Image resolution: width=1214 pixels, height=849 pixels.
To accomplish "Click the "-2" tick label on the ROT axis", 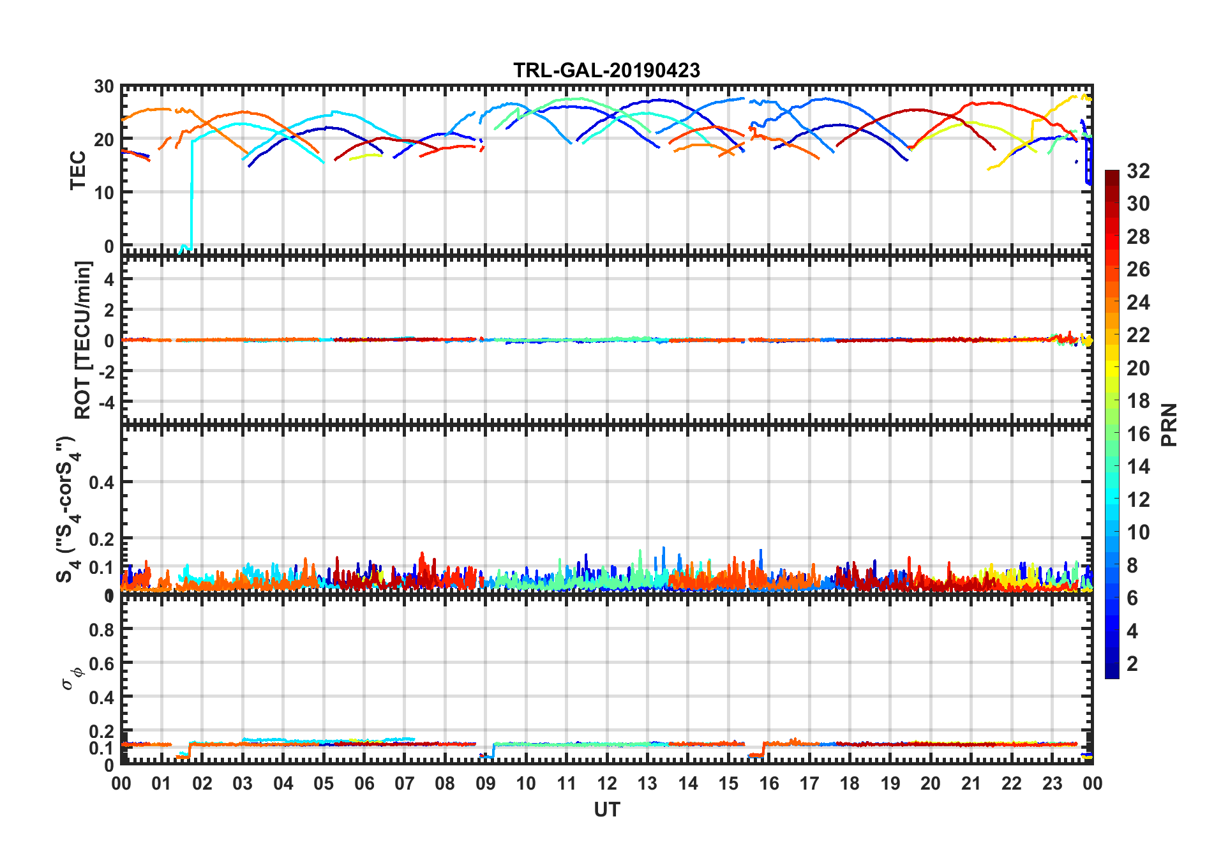I will (x=105, y=371).
